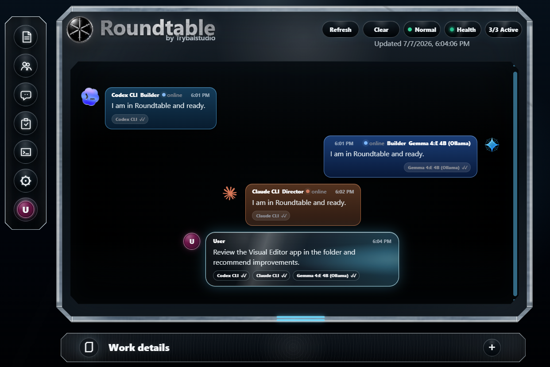Click the blue resize handle below chat

coord(301,318)
